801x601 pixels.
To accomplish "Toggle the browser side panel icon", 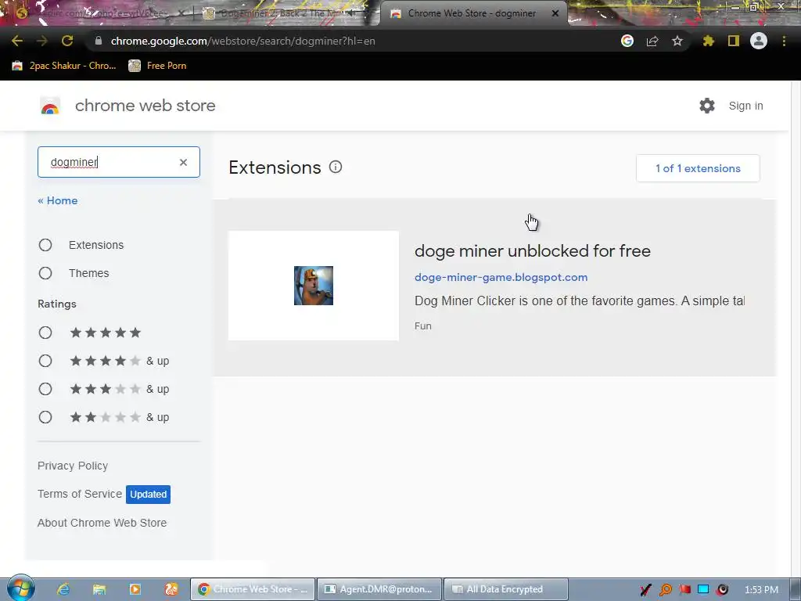I will pyautogui.click(x=734, y=41).
